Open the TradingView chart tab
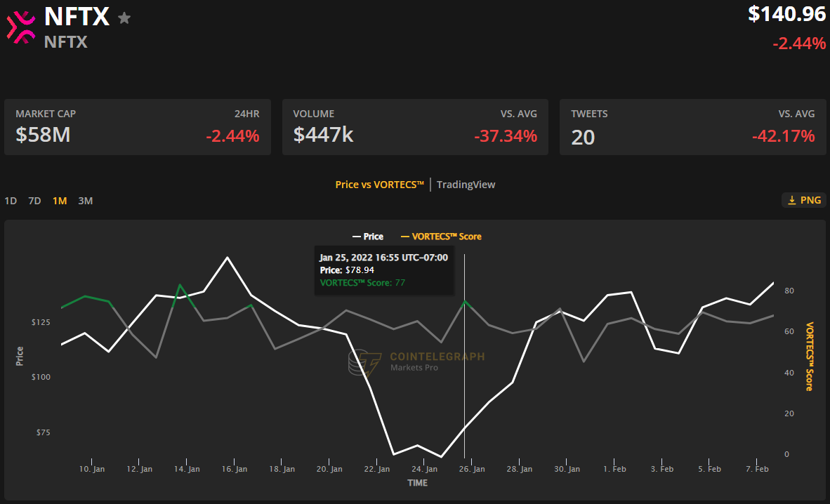 (466, 185)
